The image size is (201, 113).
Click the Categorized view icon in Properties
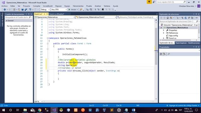pyautogui.click(x=161, y=54)
